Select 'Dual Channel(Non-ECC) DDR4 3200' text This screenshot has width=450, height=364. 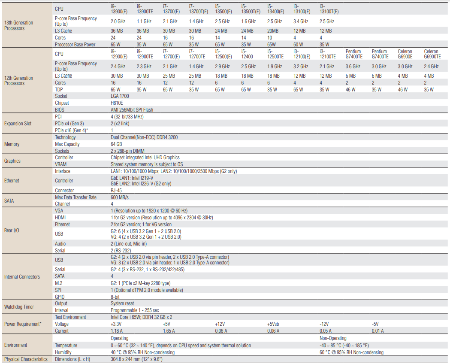click(x=144, y=137)
